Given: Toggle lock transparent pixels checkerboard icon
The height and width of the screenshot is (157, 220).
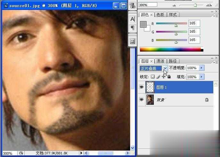Looking at the screenshot, I should tap(153, 77).
